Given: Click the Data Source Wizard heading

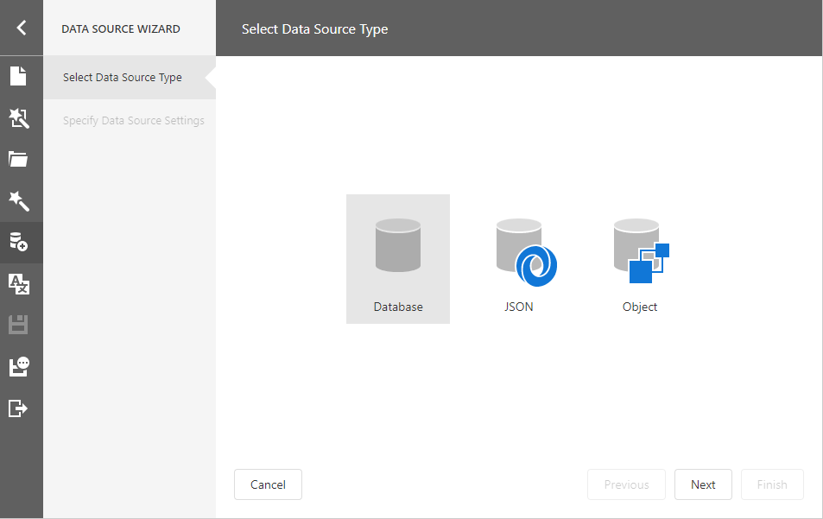Looking at the screenshot, I should [x=121, y=28].
